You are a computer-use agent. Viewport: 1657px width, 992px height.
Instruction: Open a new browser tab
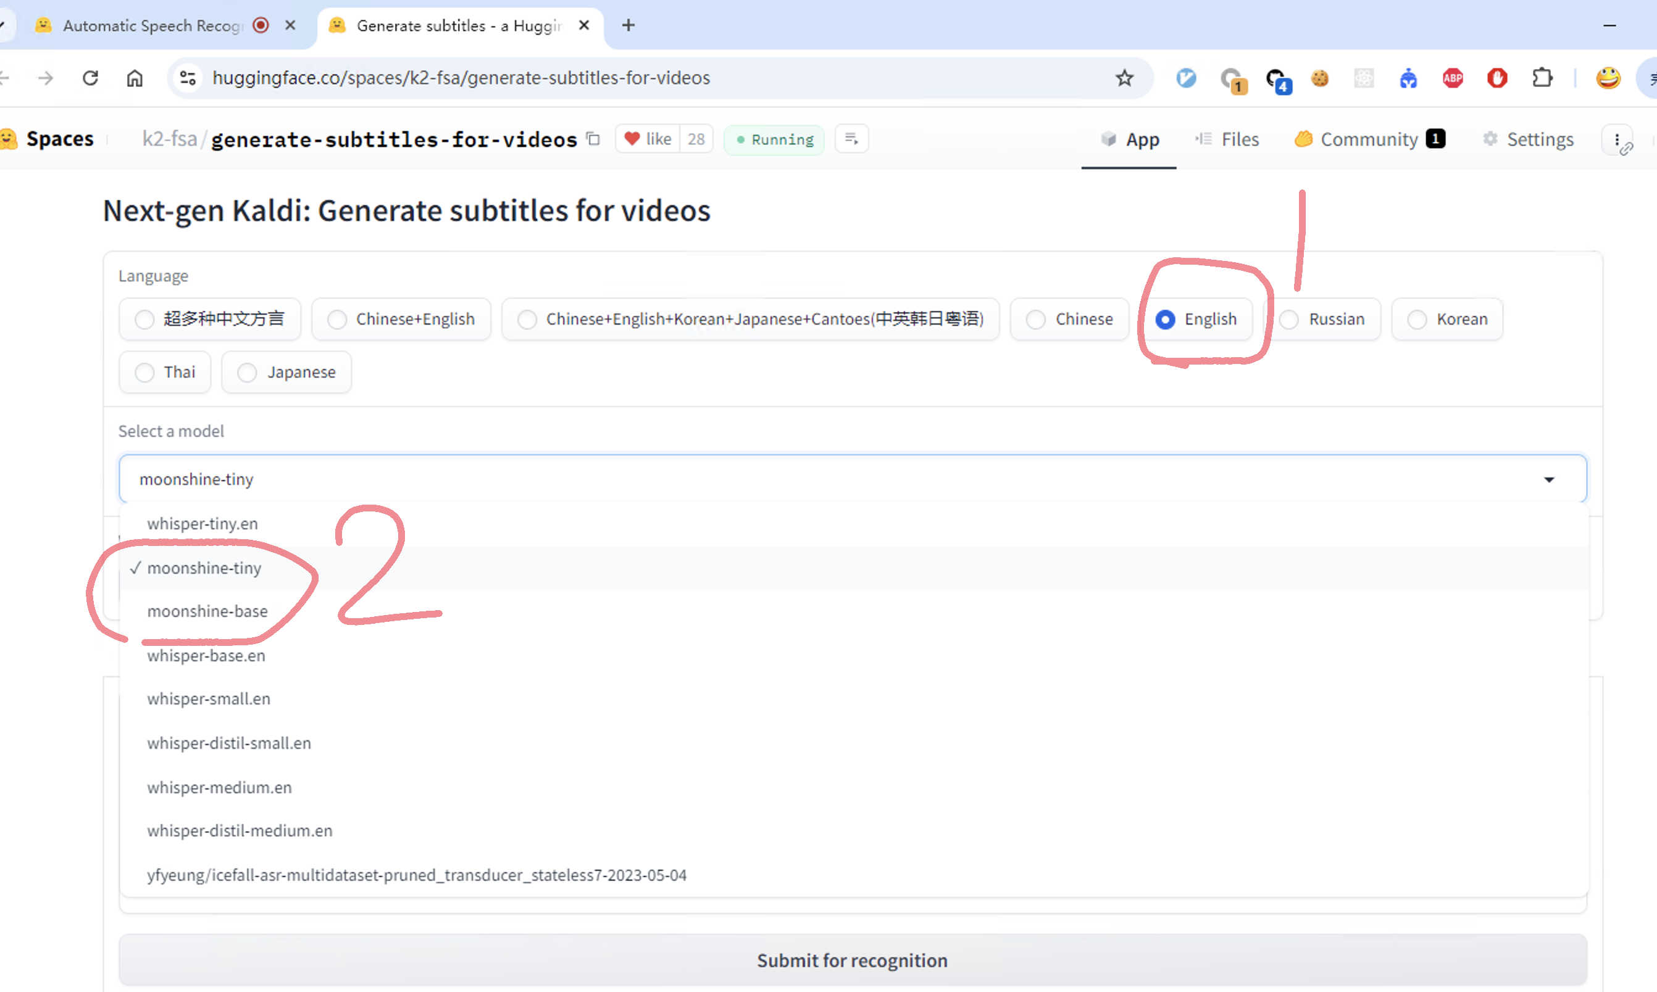(x=628, y=25)
